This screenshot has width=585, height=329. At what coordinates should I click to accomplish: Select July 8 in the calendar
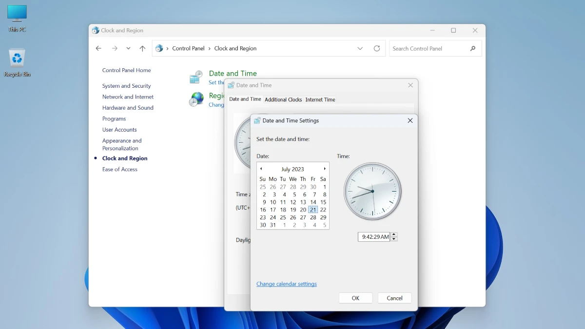(325, 194)
